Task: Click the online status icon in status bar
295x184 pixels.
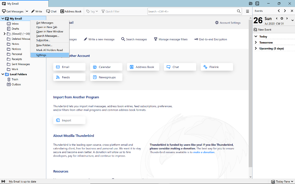Action: pyautogui.click(x=3, y=182)
